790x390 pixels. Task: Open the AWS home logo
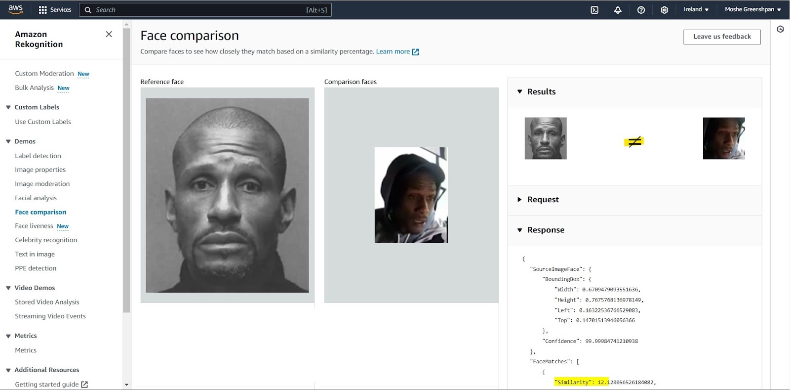(x=15, y=9)
